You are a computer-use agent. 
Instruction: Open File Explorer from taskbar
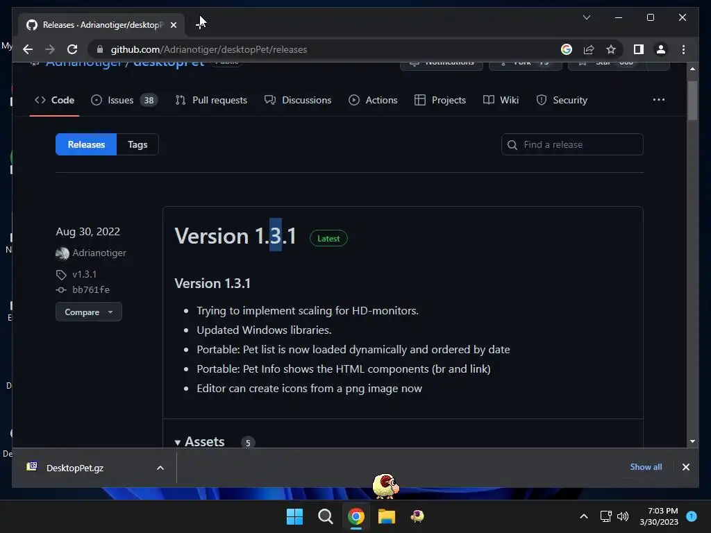point(386,516)
